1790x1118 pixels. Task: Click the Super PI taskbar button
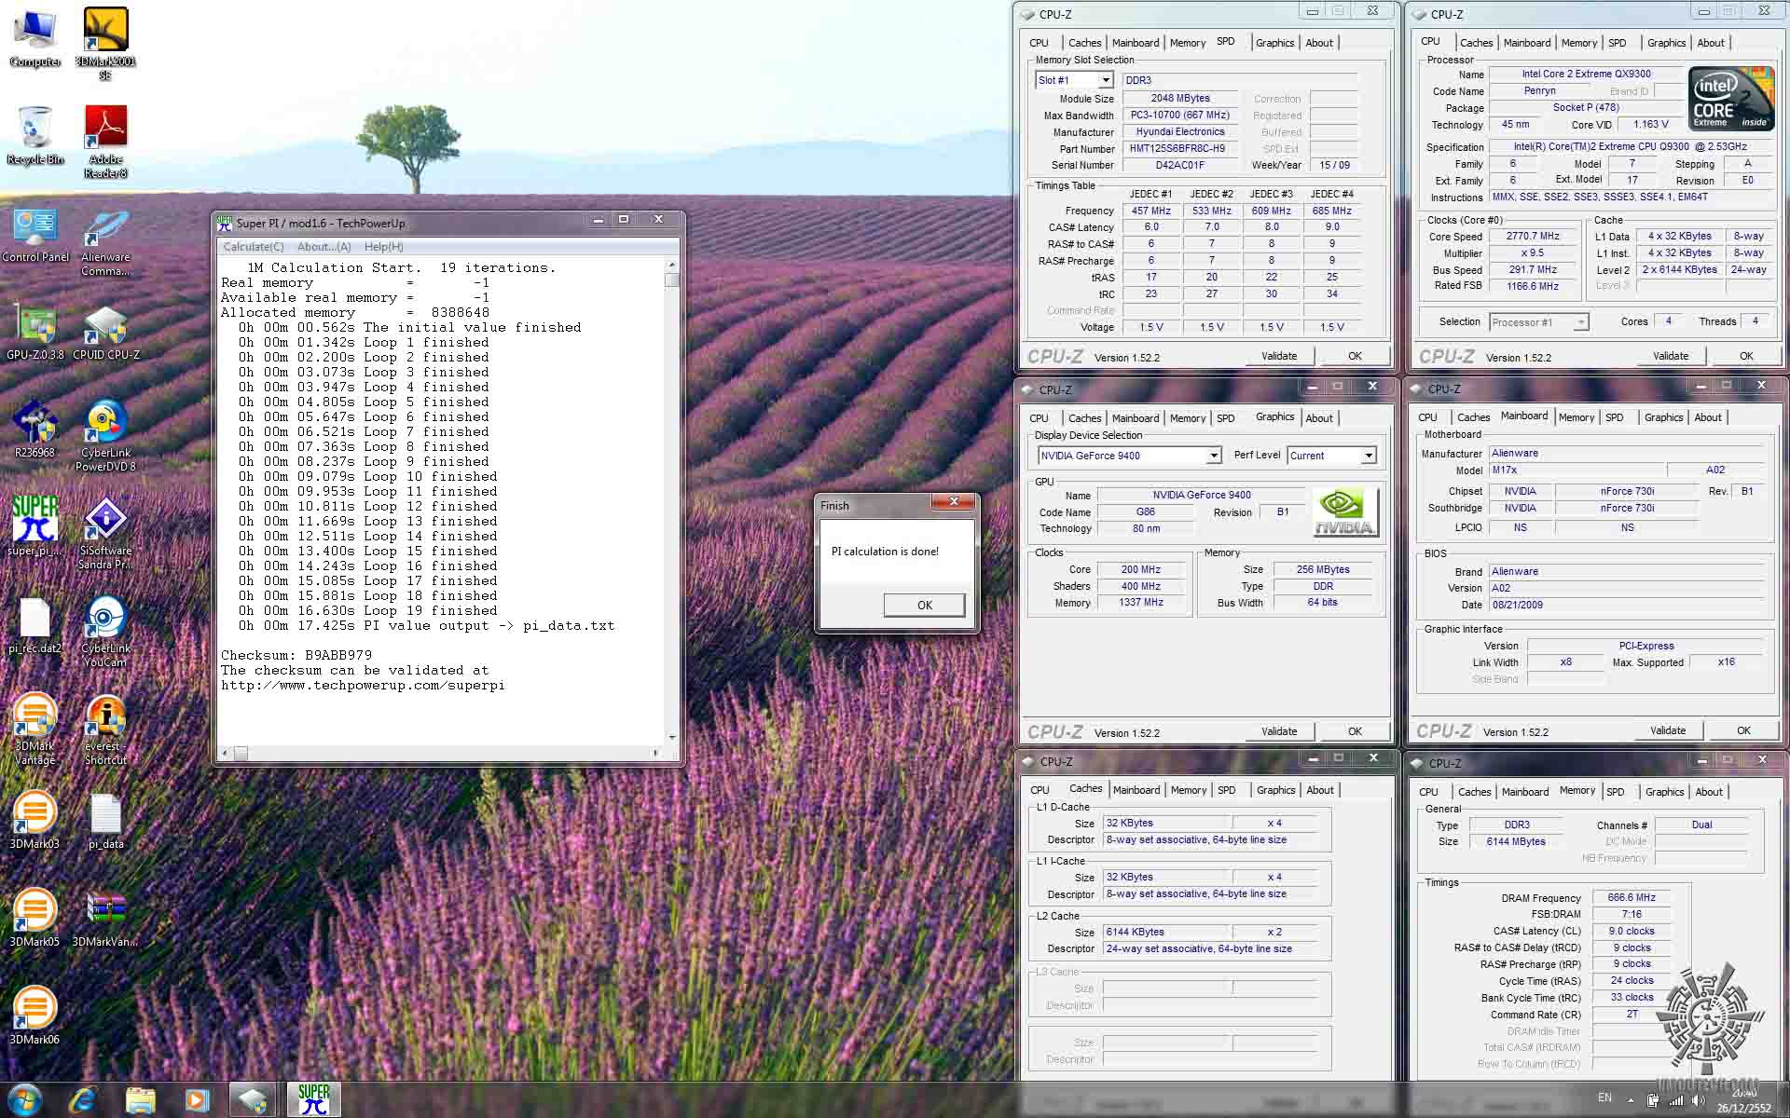tap(313, 1099)
